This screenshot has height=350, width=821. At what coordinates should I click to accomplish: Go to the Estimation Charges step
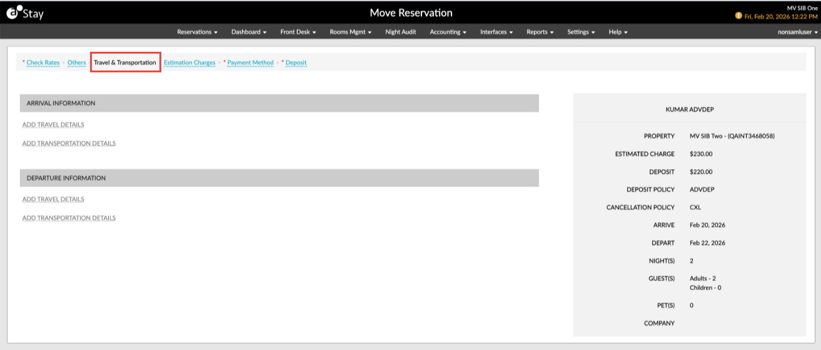point(189,62)
